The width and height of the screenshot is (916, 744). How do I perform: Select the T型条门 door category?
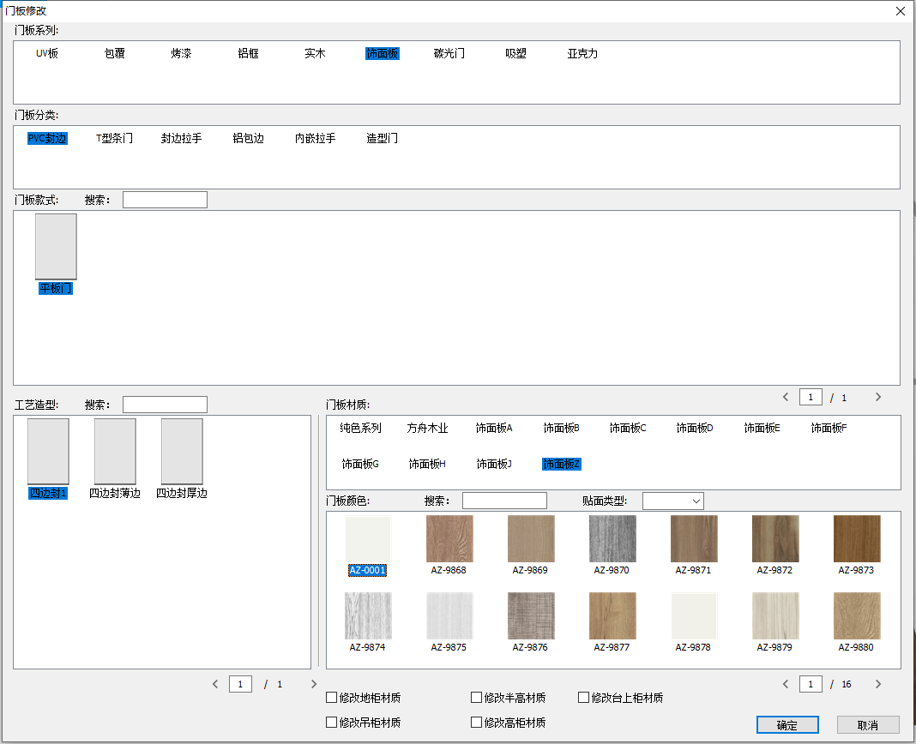click(x=115, y=138)
